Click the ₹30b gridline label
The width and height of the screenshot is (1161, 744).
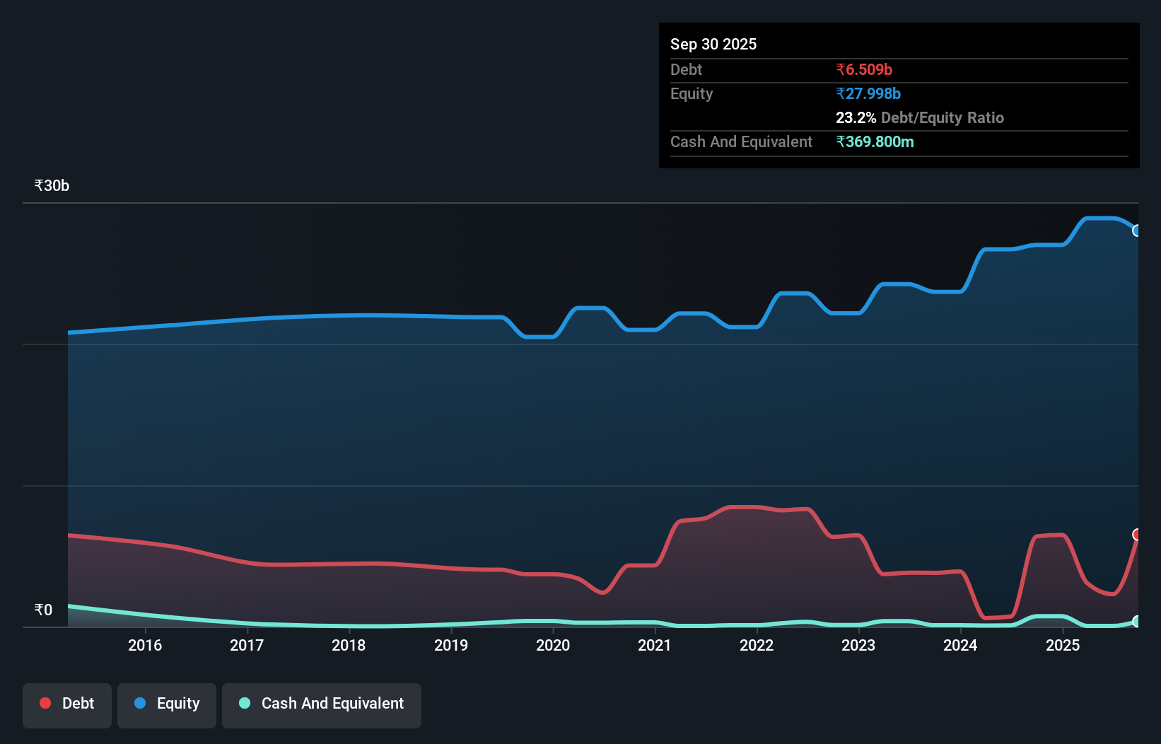pyautogui.click(x=51, y=185)
